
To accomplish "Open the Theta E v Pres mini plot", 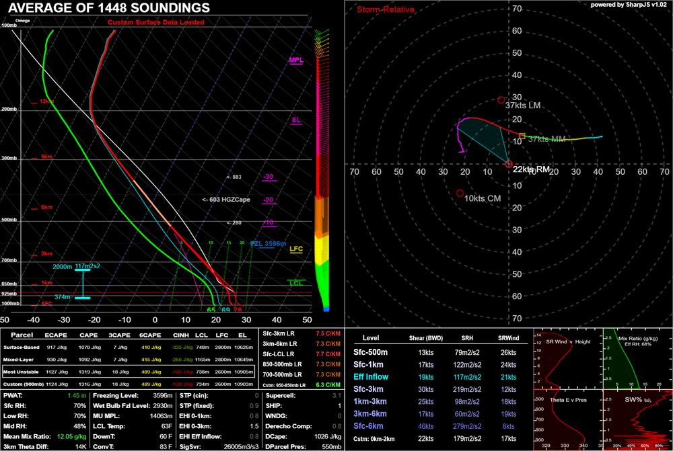I will (568, 420).
